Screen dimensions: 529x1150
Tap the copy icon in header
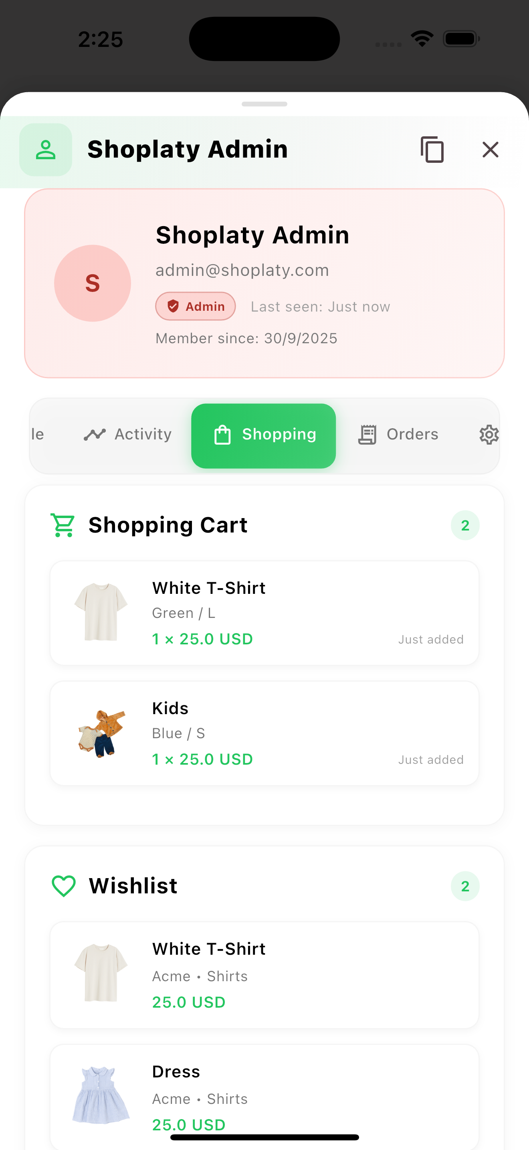432,150
